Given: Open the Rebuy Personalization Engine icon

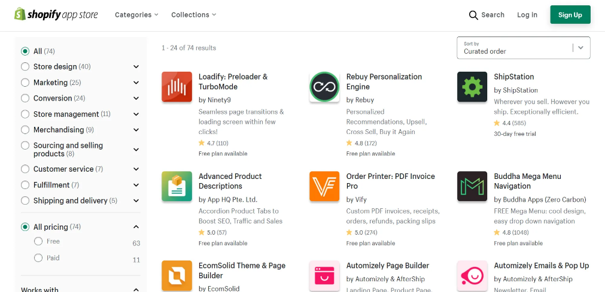Looking at the screenshot, I should coord(324,87).
